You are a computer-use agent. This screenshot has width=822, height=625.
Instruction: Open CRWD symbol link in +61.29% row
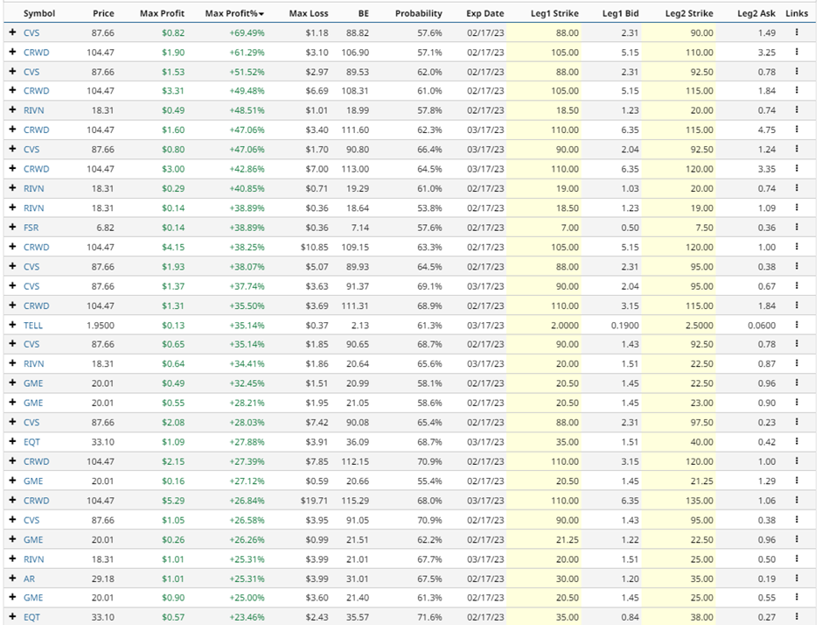tap(36, 53)
